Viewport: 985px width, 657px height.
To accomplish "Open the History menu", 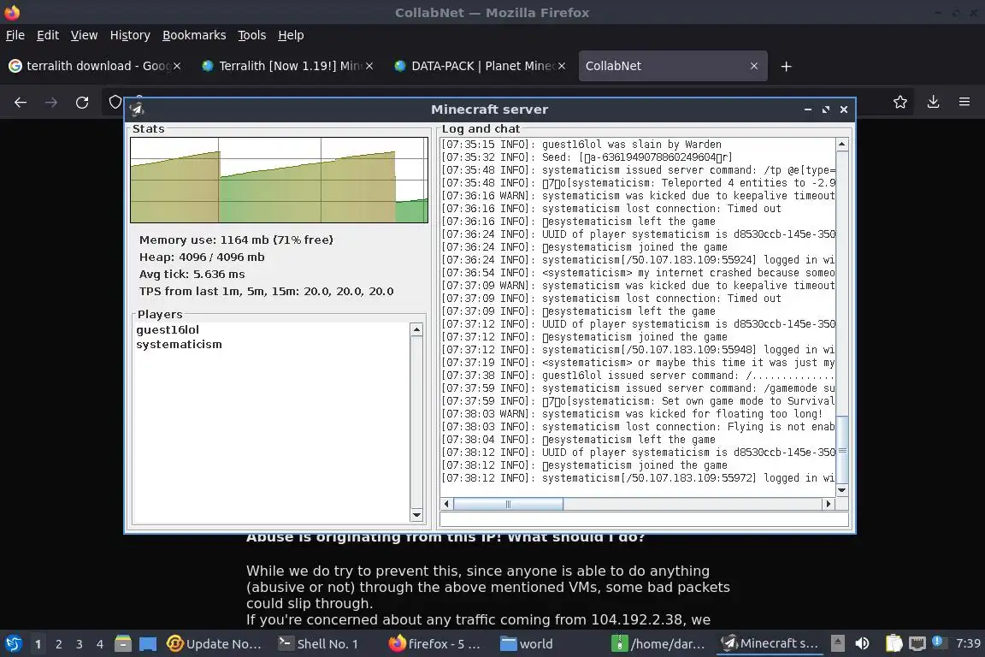I will [x=130, y=35].
